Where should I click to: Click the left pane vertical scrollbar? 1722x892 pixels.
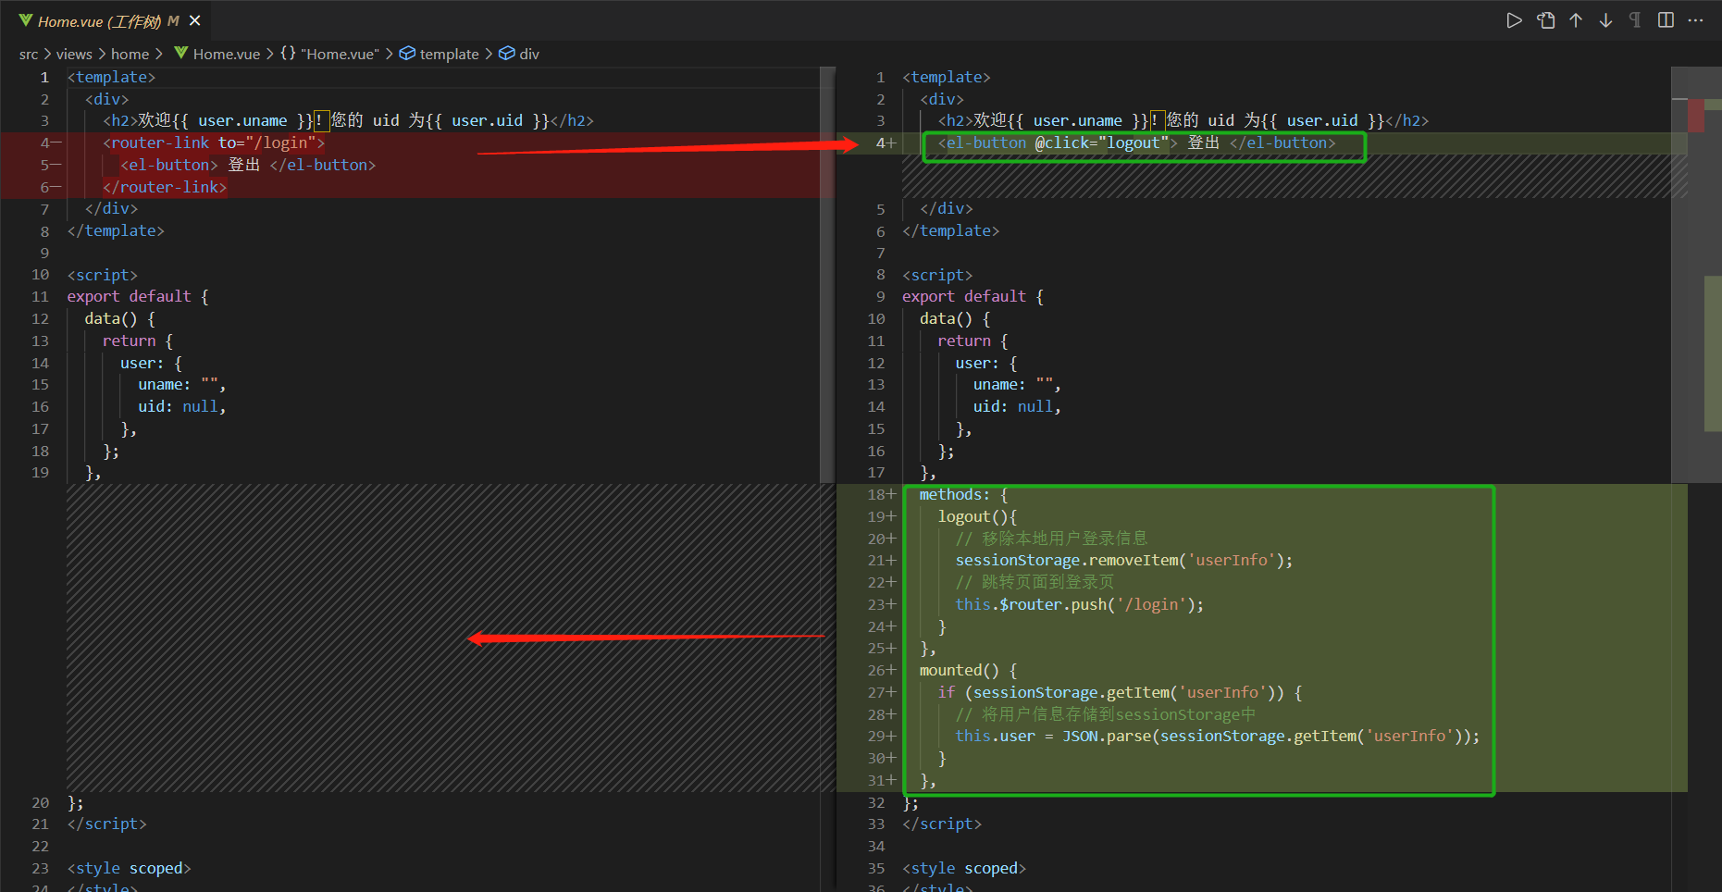click(x=827, y=275)
